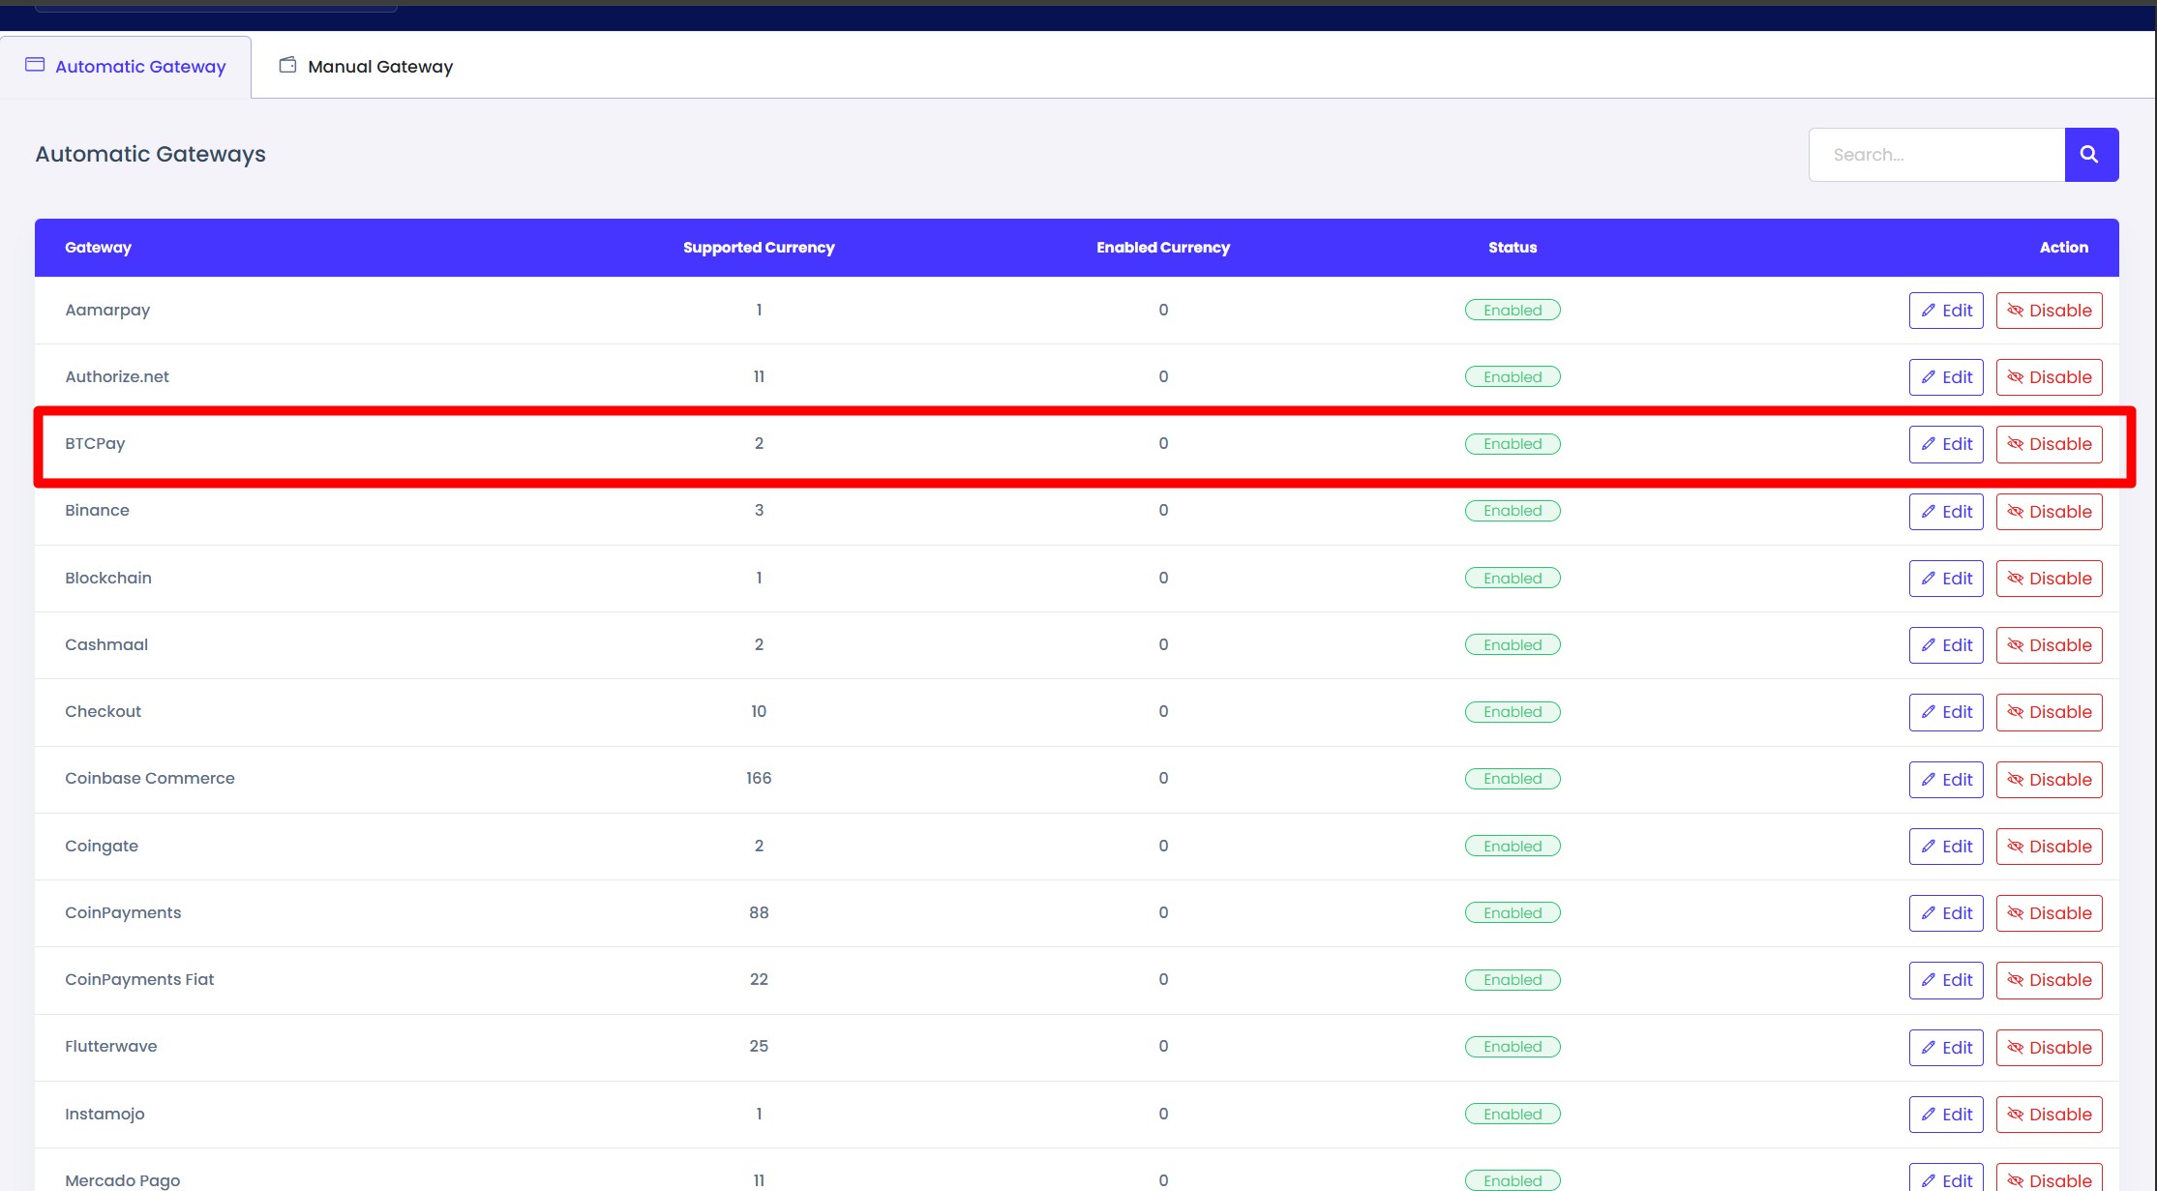Edit the Authorize.net gateway
Screen dimensions: 2157x1191
(1946, 377)
